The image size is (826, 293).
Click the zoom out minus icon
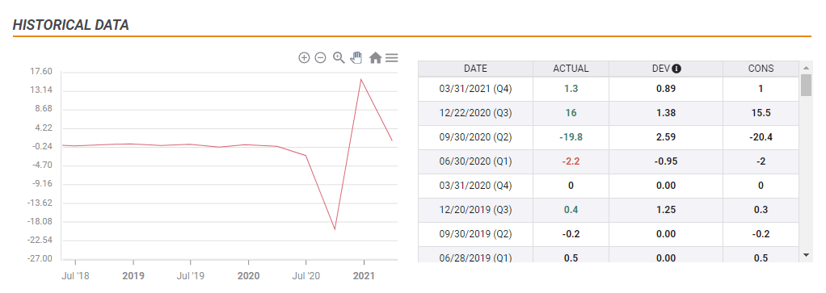pyautogui.click(x=320, y=58)
